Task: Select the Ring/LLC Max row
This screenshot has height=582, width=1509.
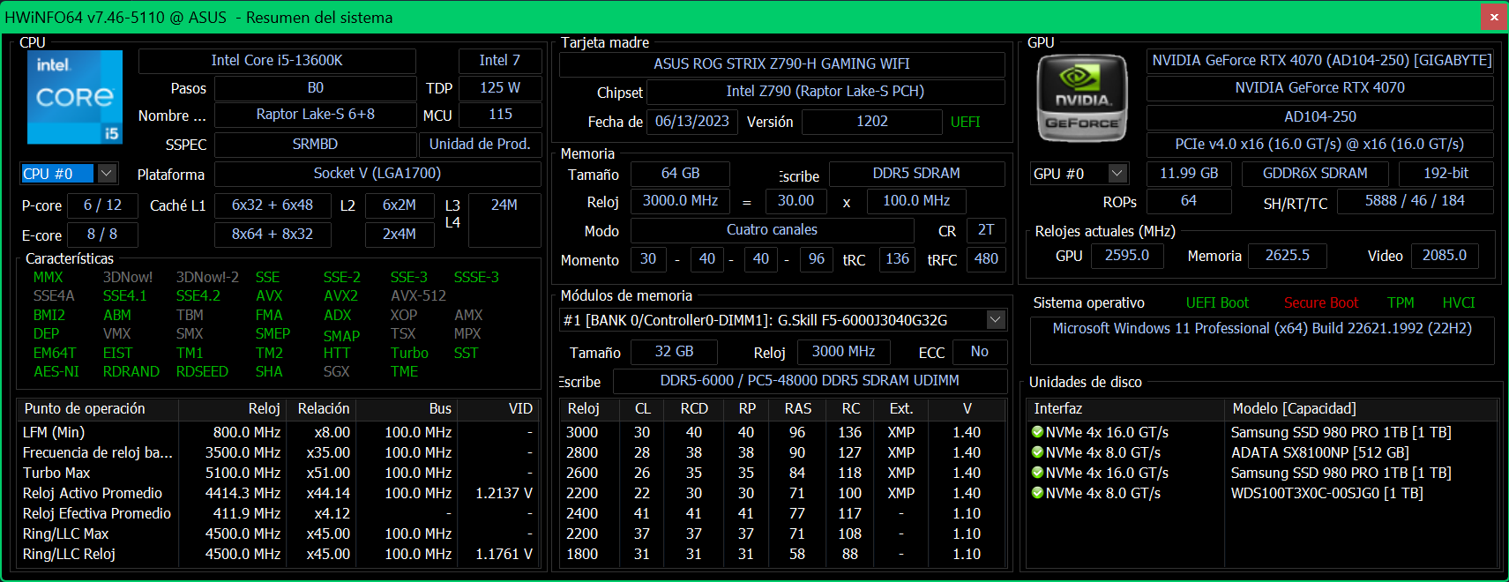Action: pos(277,534)
